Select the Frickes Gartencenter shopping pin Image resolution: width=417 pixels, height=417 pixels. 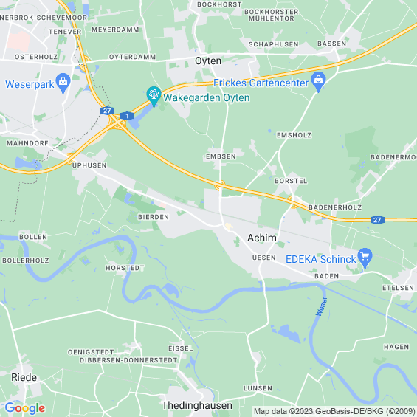click(x=318, y=81)
